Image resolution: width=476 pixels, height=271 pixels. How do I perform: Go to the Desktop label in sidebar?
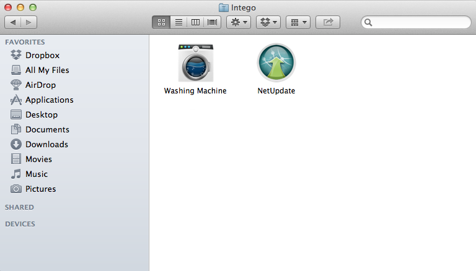42,114
